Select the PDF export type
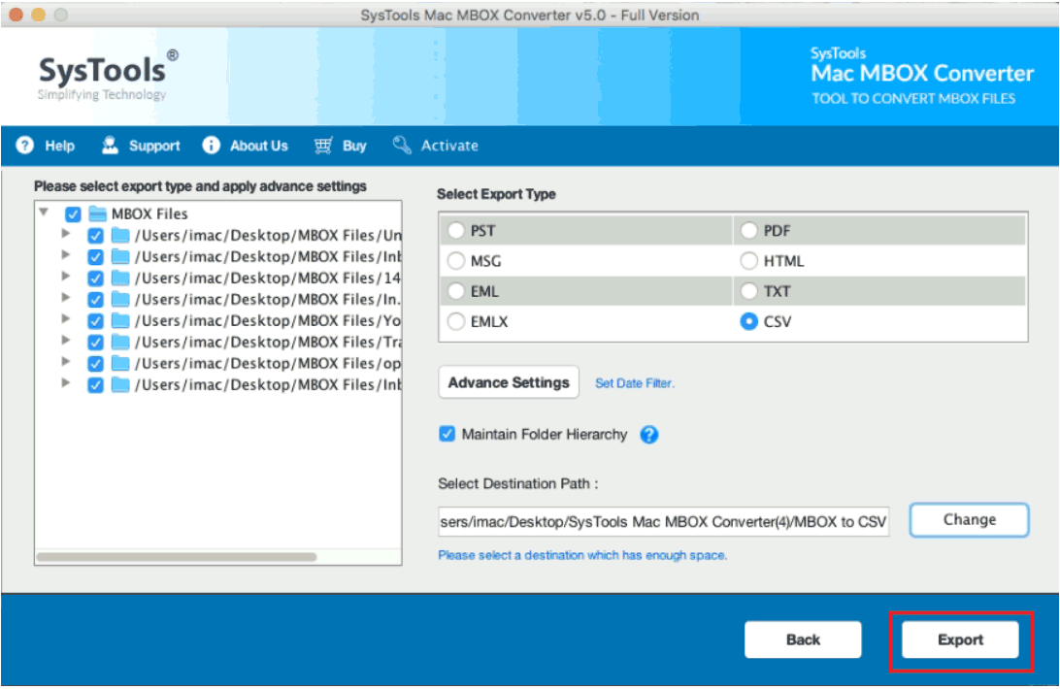 [x=748, y=231]
